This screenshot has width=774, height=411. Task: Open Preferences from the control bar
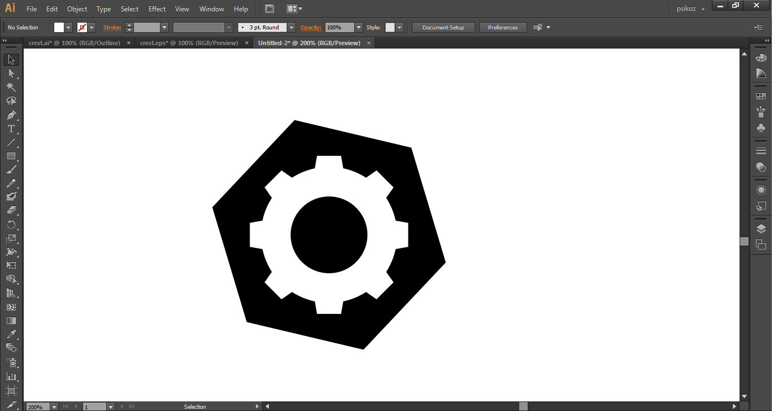[x=502, y=28]
